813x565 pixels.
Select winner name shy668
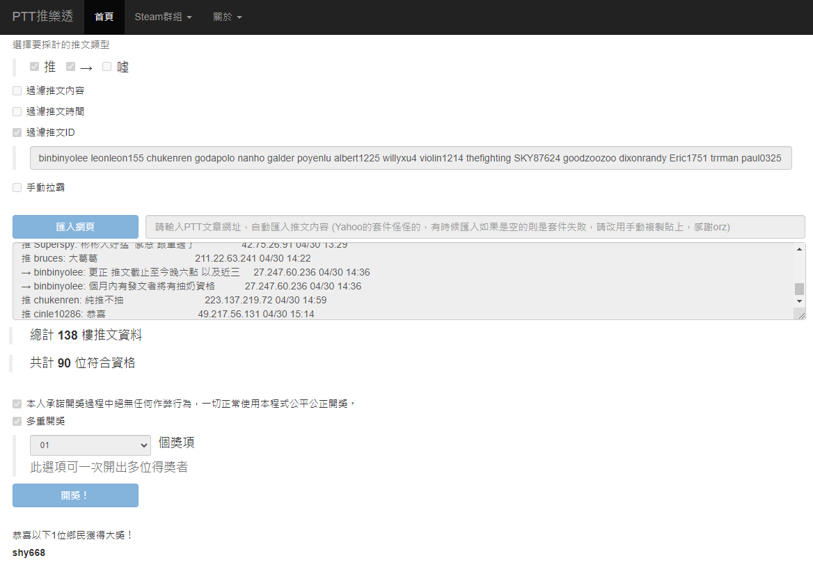click(29, 552)
